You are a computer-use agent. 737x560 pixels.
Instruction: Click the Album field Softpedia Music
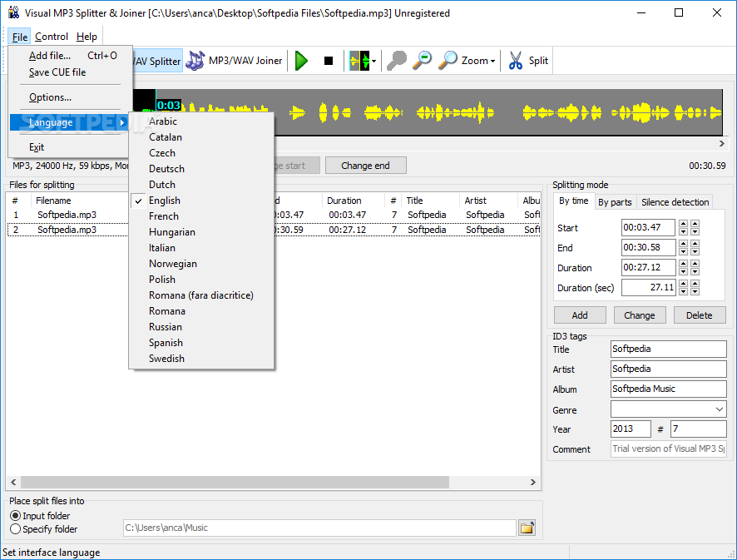click(669, 389)
